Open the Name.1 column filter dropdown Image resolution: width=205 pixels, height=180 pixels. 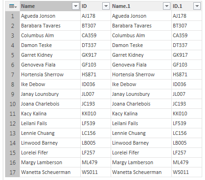pos(167,6)
